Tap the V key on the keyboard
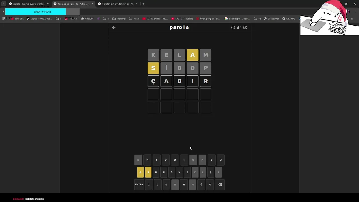The height and width of the screenshot is (202, 359). 166,185
